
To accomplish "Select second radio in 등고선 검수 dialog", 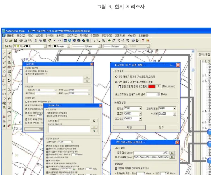I will [x=26, y=74].
